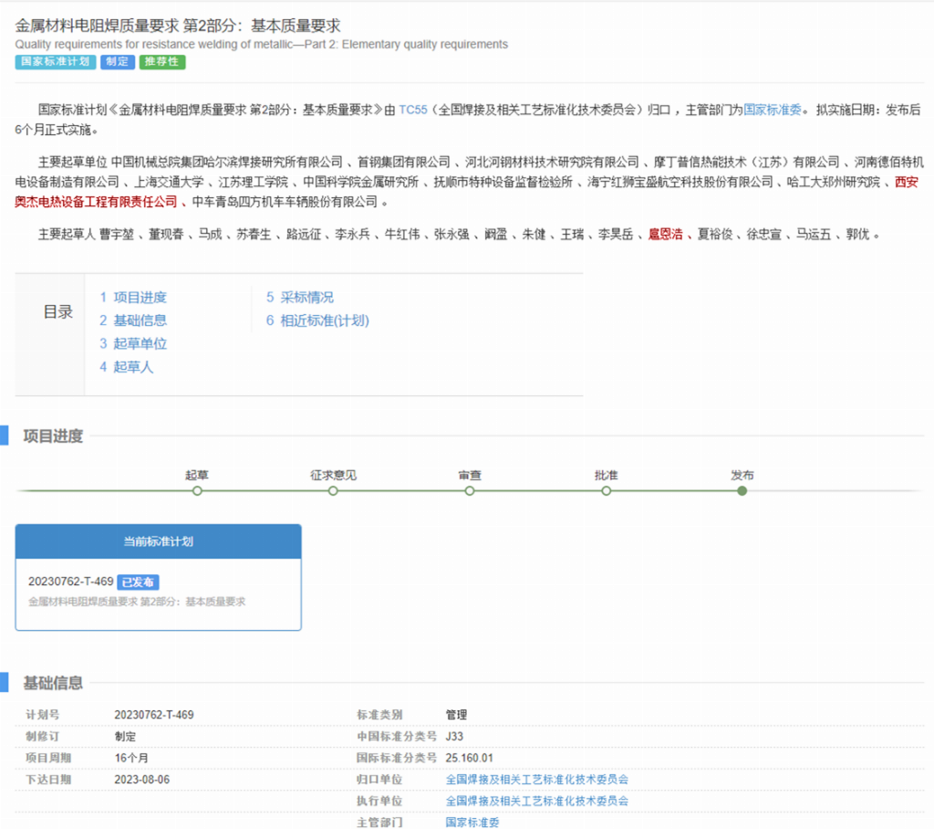Jump to 项目进度 in the contents
Image resolution: width=934 pixels, height=829 pixels.
coord(133,298)
